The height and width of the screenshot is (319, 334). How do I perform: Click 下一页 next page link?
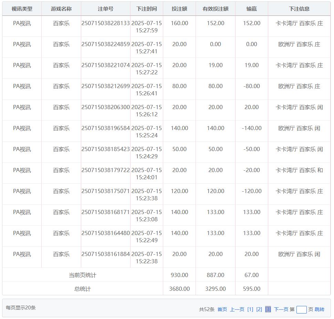(x=281, y=309)
